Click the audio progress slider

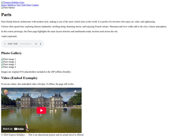coord(26,44)
